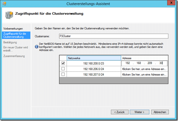Click the Clustername input field

(114, 36)
